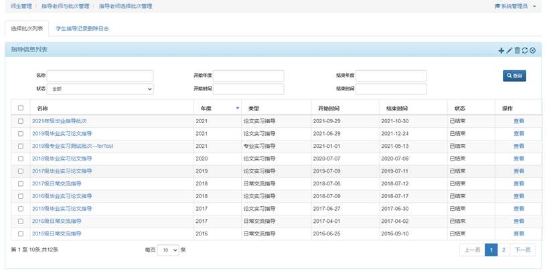Viewport: 547px width, 273px height.
Task: Toggle the select-all checkbox in the table header
Action: [20, 108]
